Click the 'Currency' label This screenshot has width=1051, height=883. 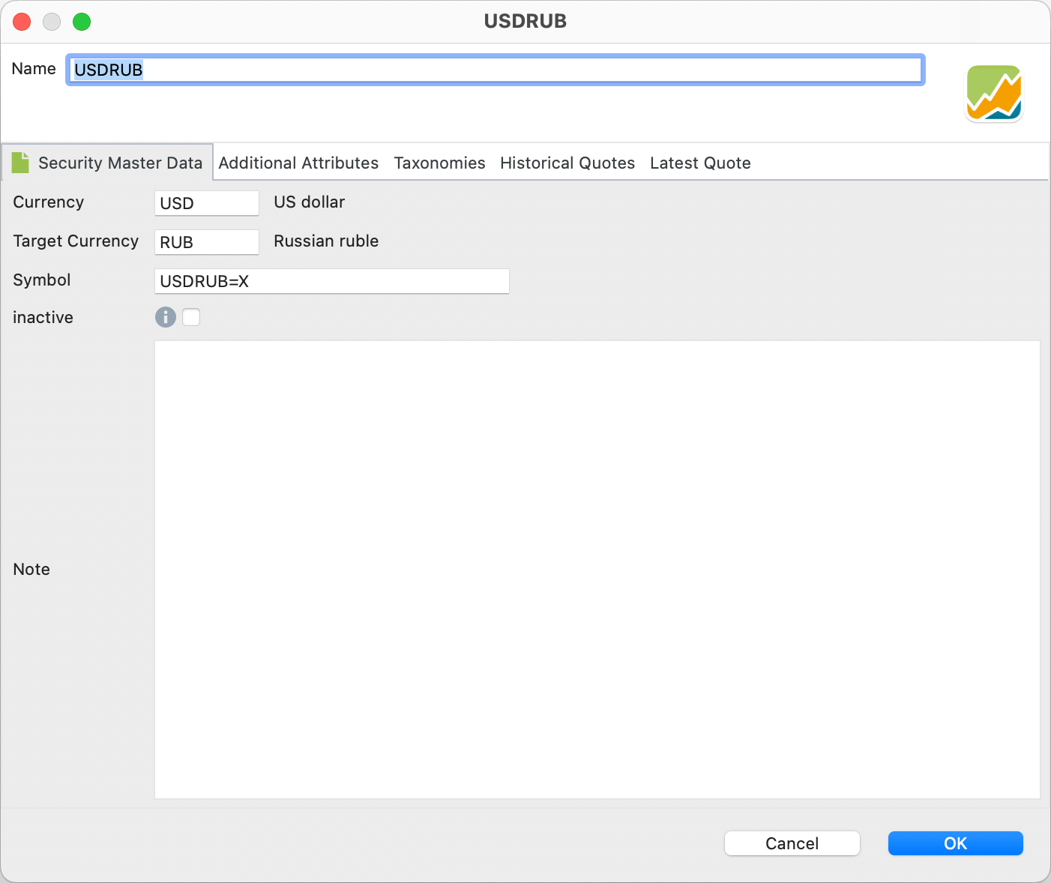point(49,202)
